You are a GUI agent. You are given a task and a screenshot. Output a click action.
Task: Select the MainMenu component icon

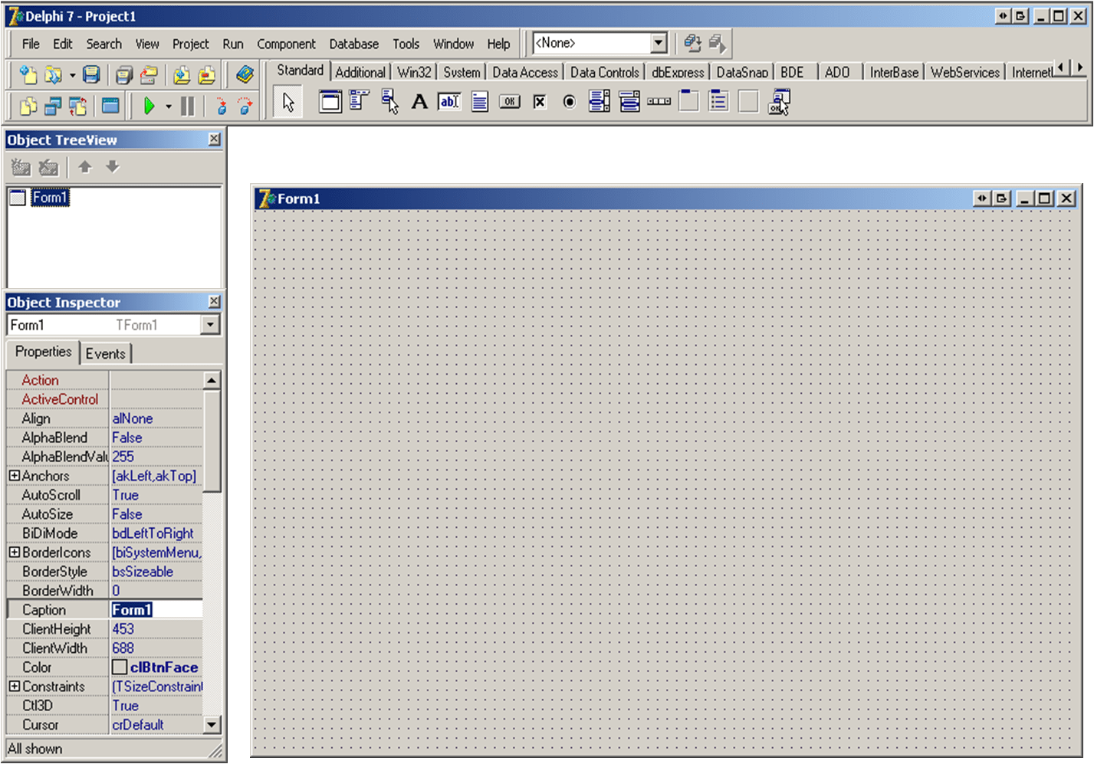click(x=360, y=101)
